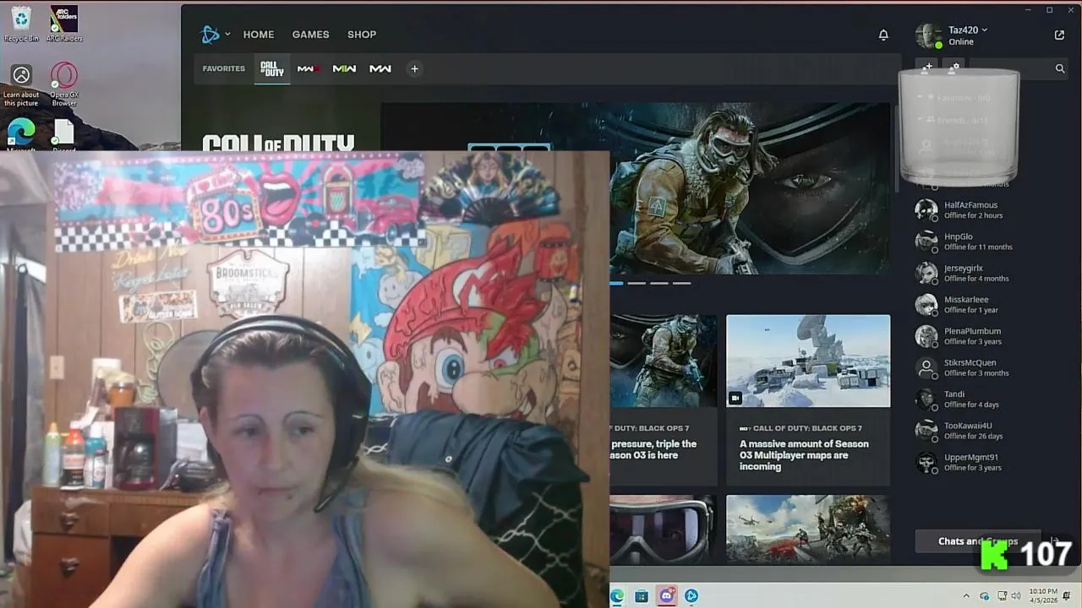Click the Taz420 profile avatar
The height and width of the screenshot is (608, 1082).
[928, 35]
